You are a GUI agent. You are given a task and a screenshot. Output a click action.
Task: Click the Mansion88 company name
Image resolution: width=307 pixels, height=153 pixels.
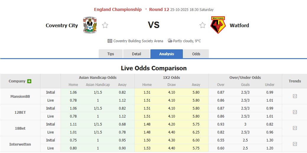pos(20,96)
